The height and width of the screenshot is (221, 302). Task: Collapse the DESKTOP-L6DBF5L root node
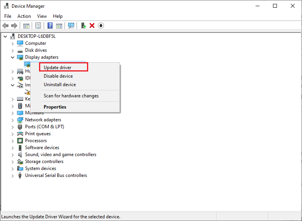click(x=5, y=36)
